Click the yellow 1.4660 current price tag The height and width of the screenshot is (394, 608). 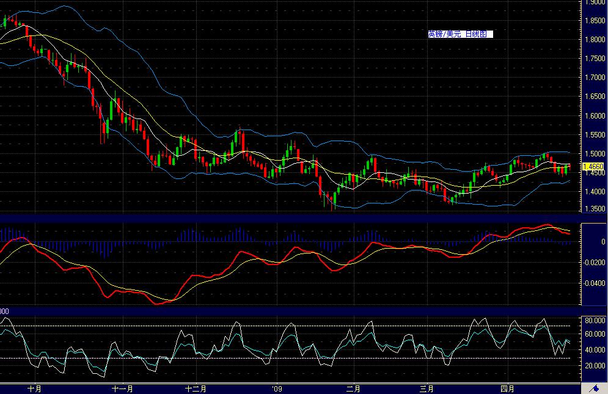tap(593, 166)
